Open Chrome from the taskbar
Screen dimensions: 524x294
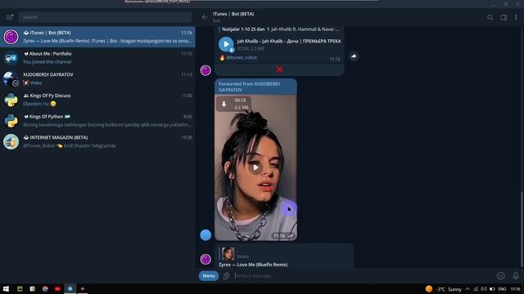pos(45,288)
